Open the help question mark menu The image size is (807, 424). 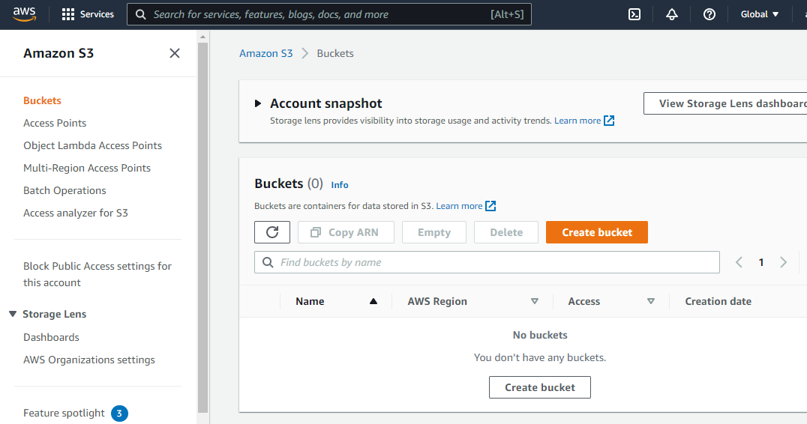pyautogui.click(x=709, y=14)
